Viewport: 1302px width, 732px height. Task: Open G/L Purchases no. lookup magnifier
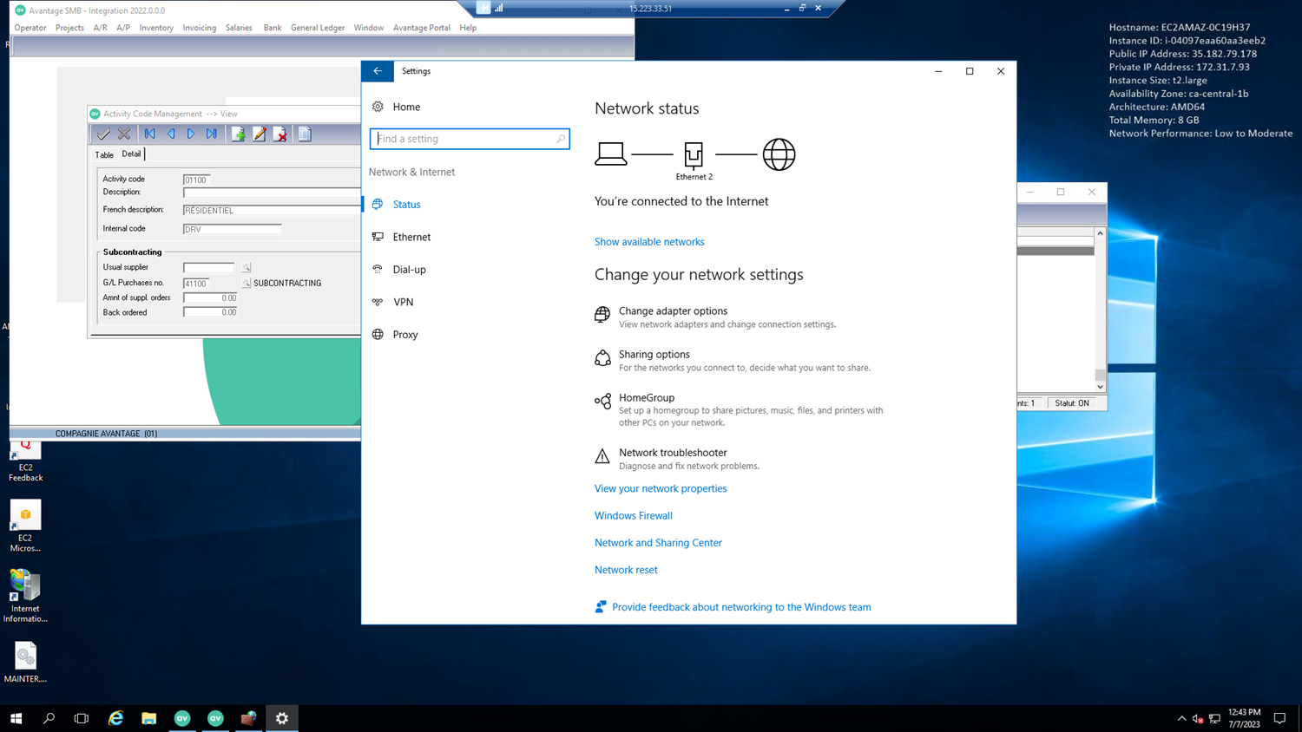tap(247, 283)
